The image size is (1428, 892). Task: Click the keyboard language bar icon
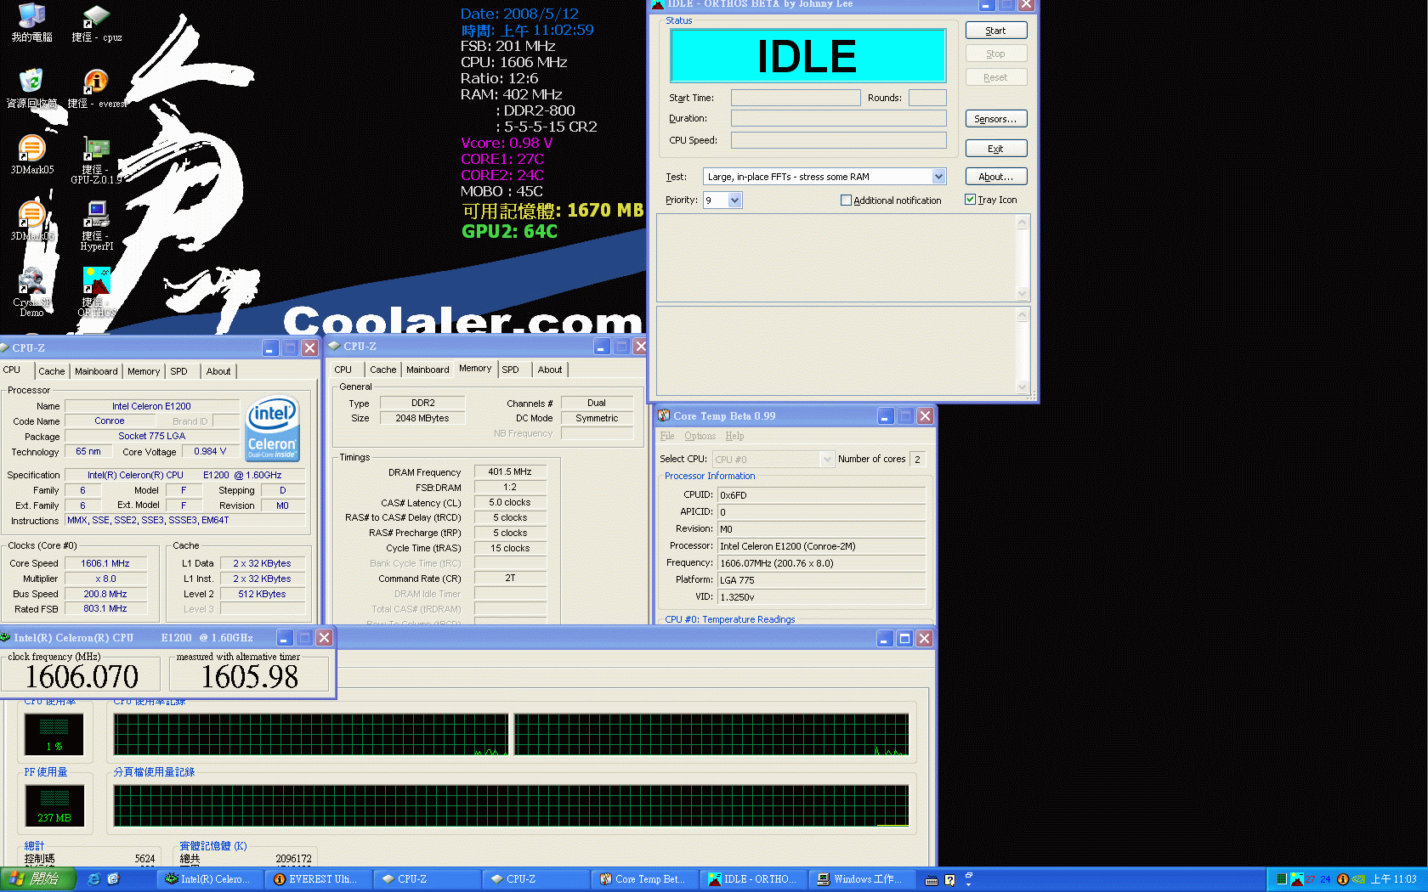click(932, 880)
